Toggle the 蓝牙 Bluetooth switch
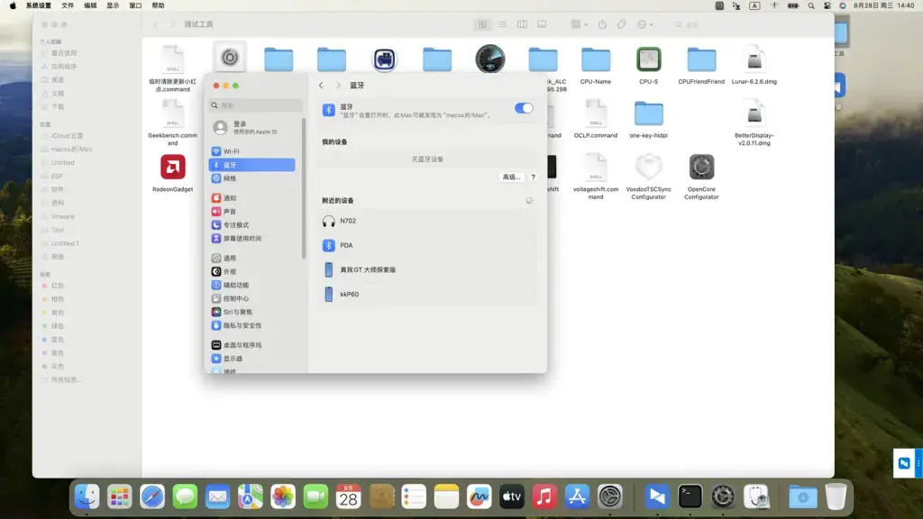This screenshot has width=923, height=519. coord(524,108)
